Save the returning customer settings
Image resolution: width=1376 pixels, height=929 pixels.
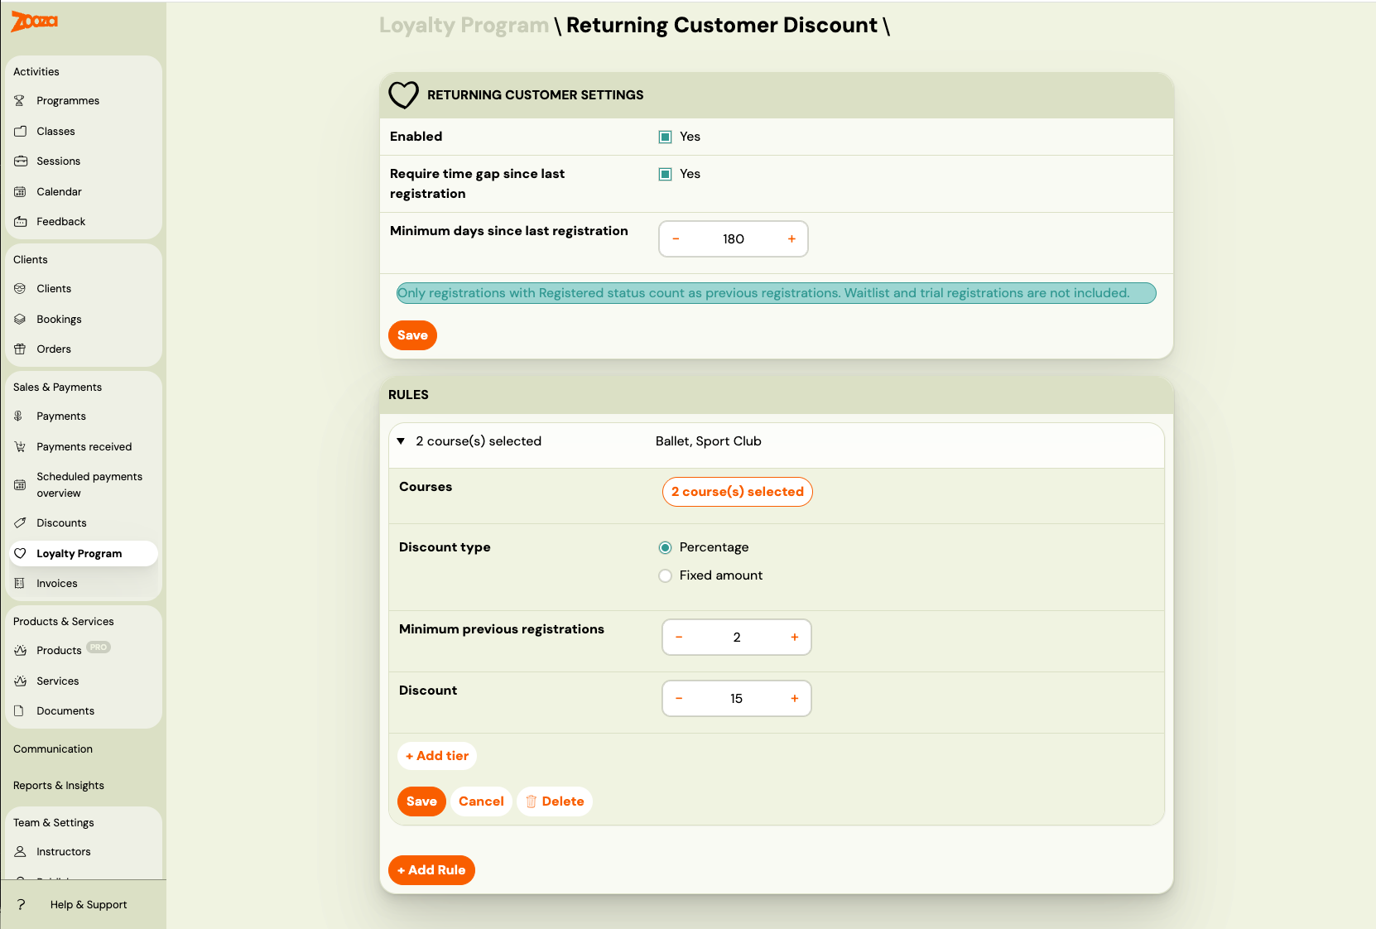(x=412, y=335)
